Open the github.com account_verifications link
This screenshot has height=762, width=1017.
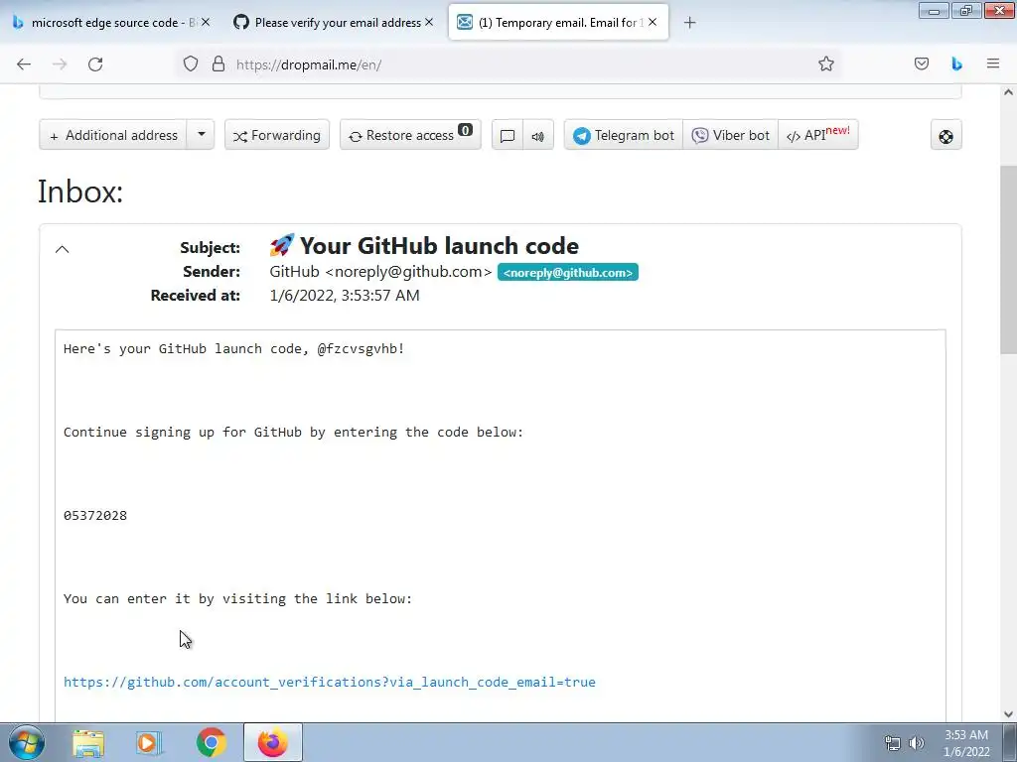click(x=330, y=682)
